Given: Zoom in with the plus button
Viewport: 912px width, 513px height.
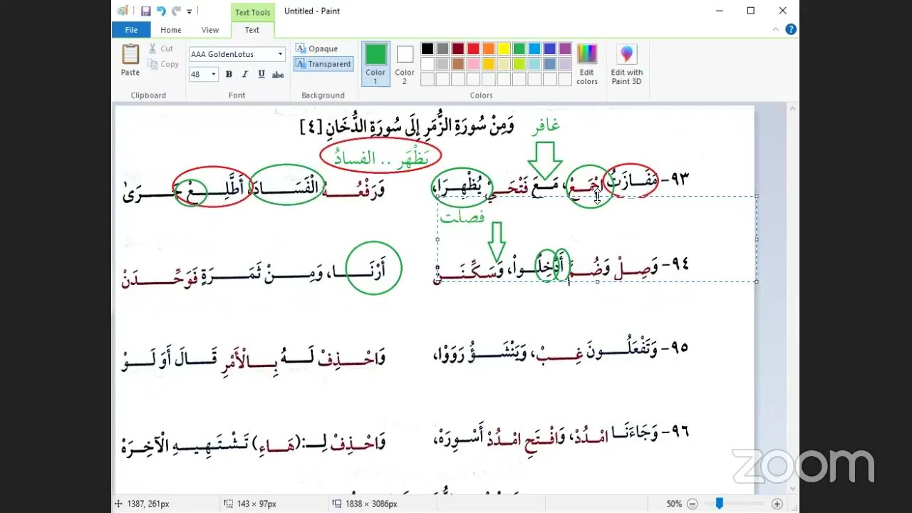Looking at the screenshot, I should coord(777,504).
